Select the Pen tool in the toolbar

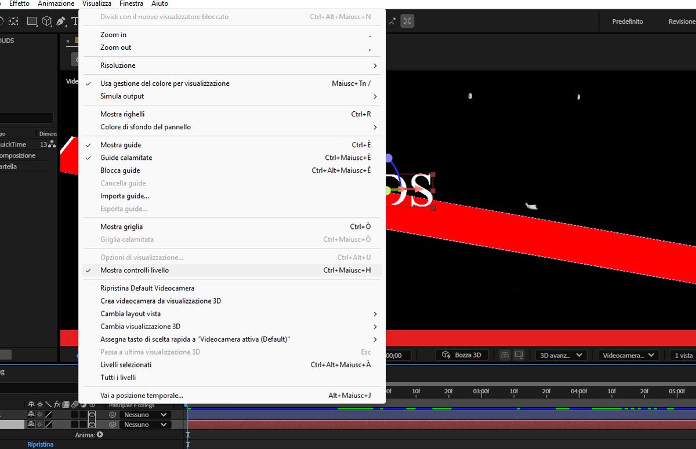(60, 21)
